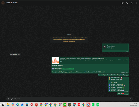Follow the Link login URL in message
The image size is (139, 107).
(x=68, y=69)
